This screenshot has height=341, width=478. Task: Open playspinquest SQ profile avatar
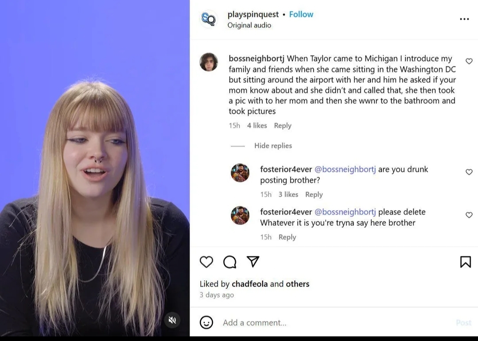(x=209, y=19)
